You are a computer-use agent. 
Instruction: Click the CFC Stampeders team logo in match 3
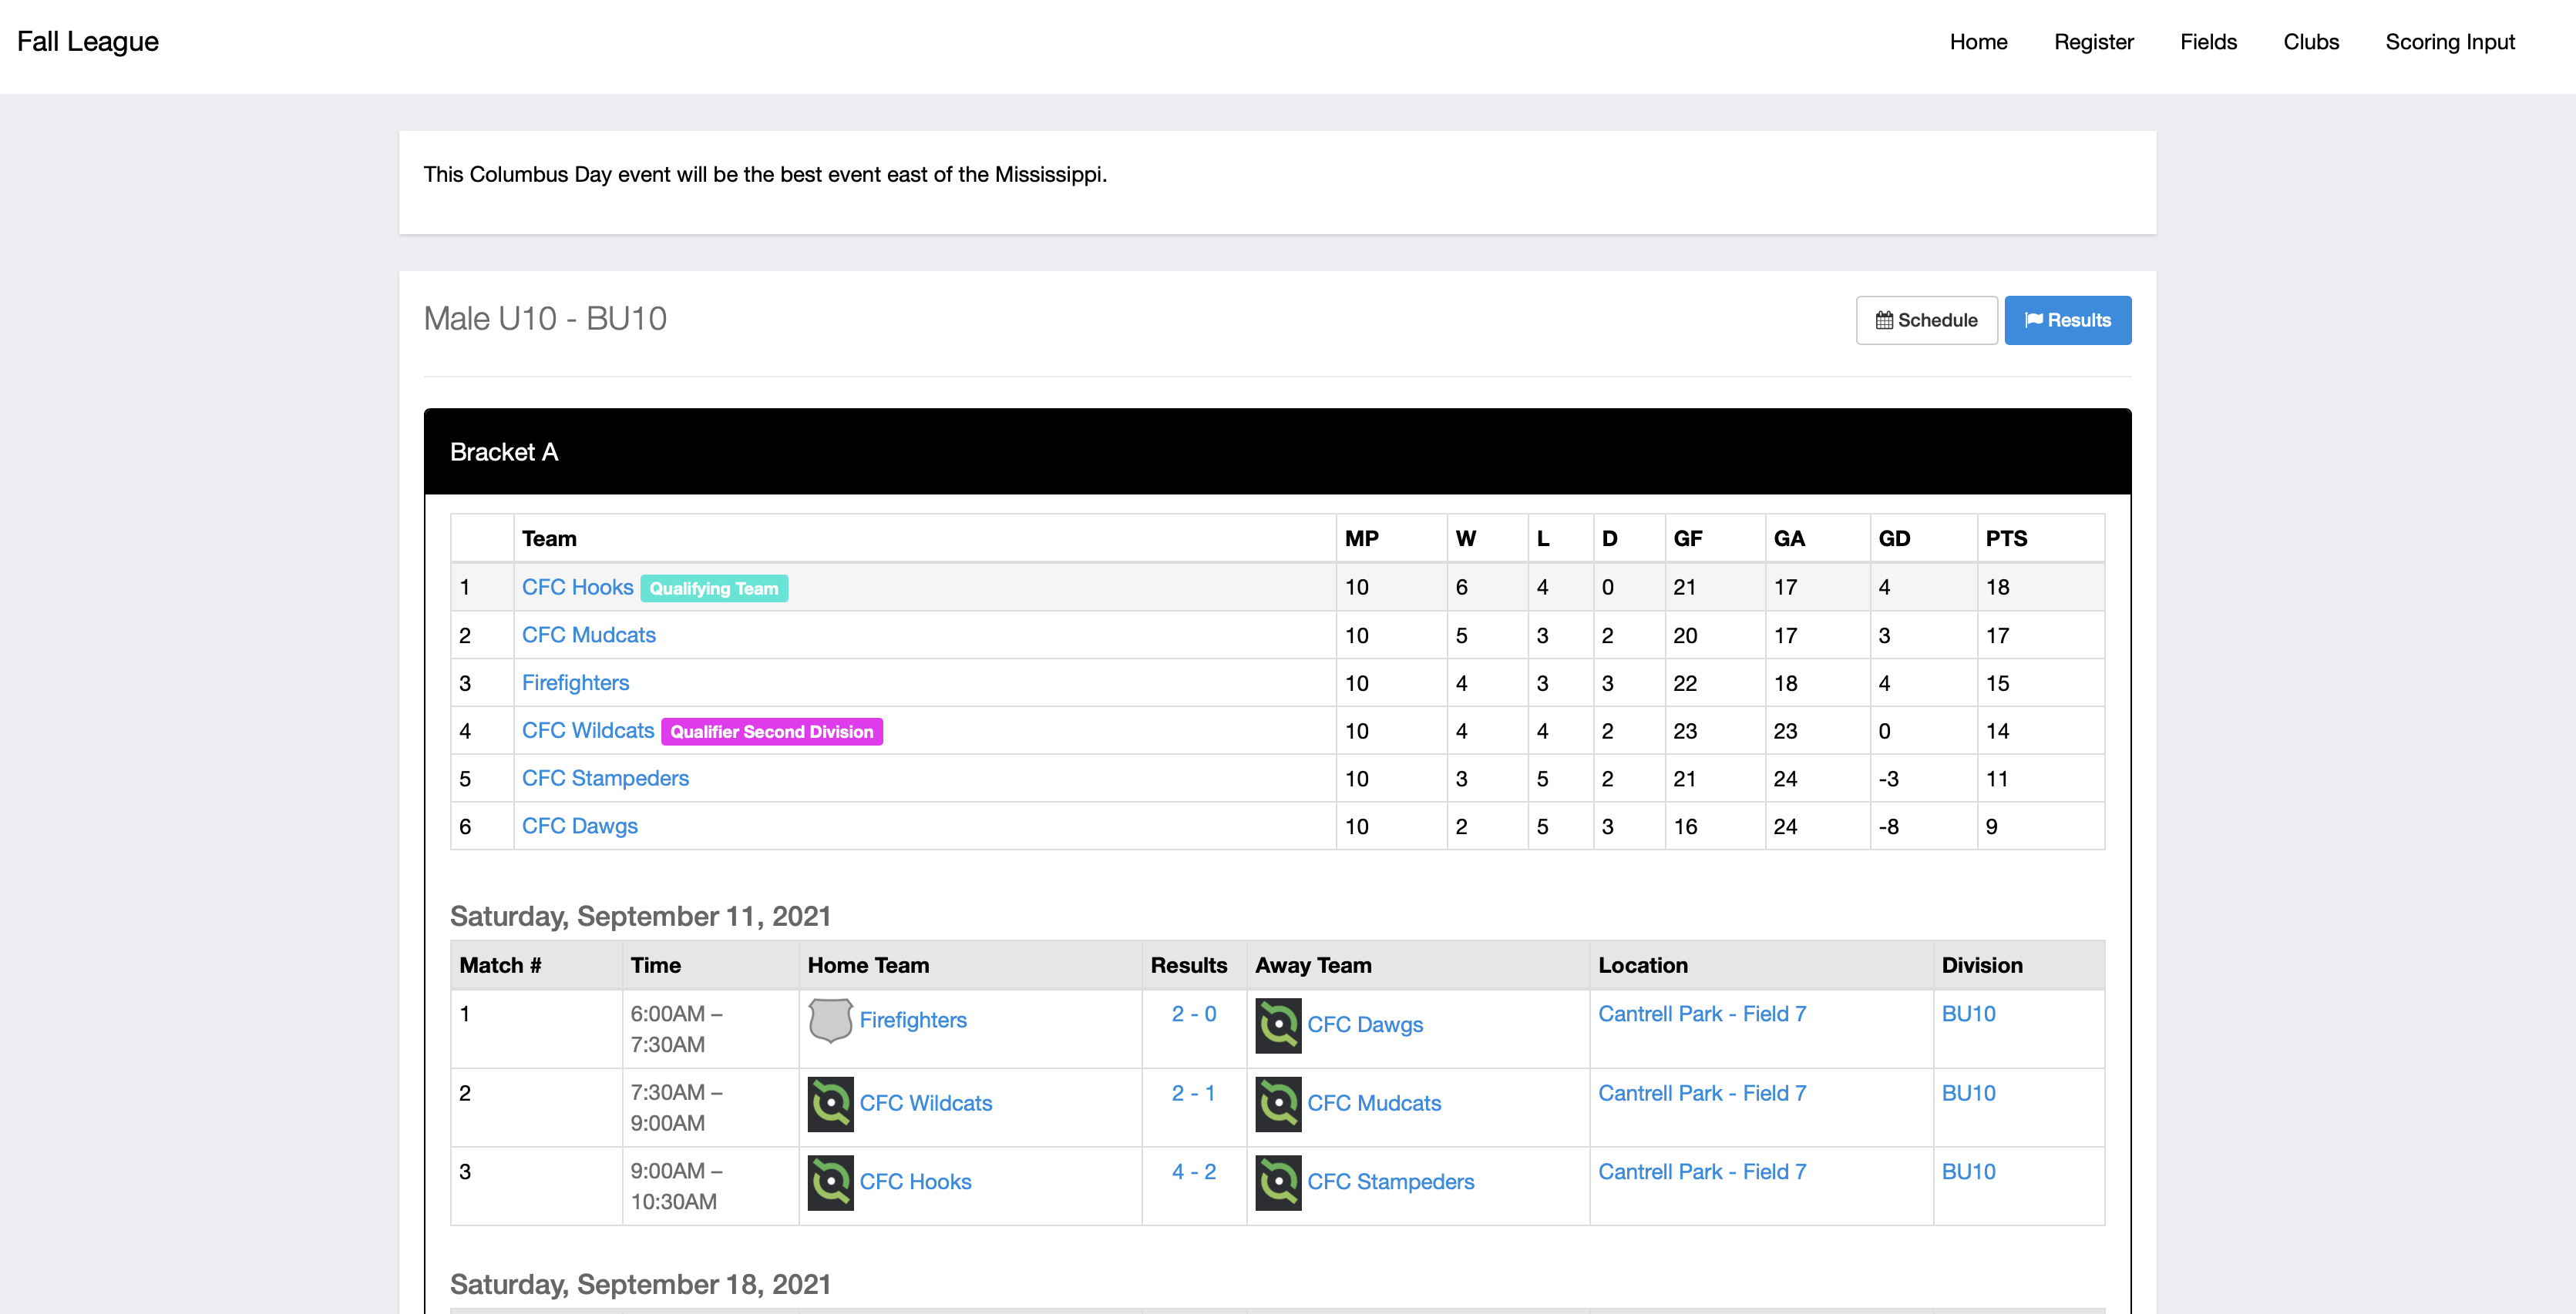coord(1278,1183)
